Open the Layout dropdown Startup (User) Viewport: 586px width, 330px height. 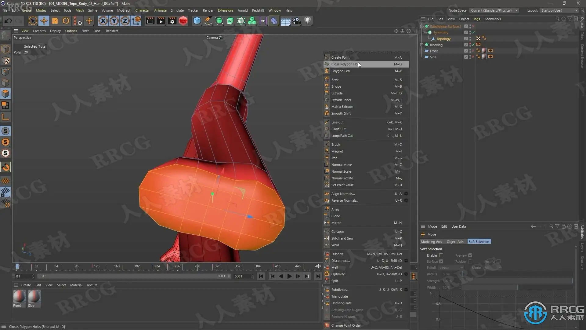tap(559, 10)
